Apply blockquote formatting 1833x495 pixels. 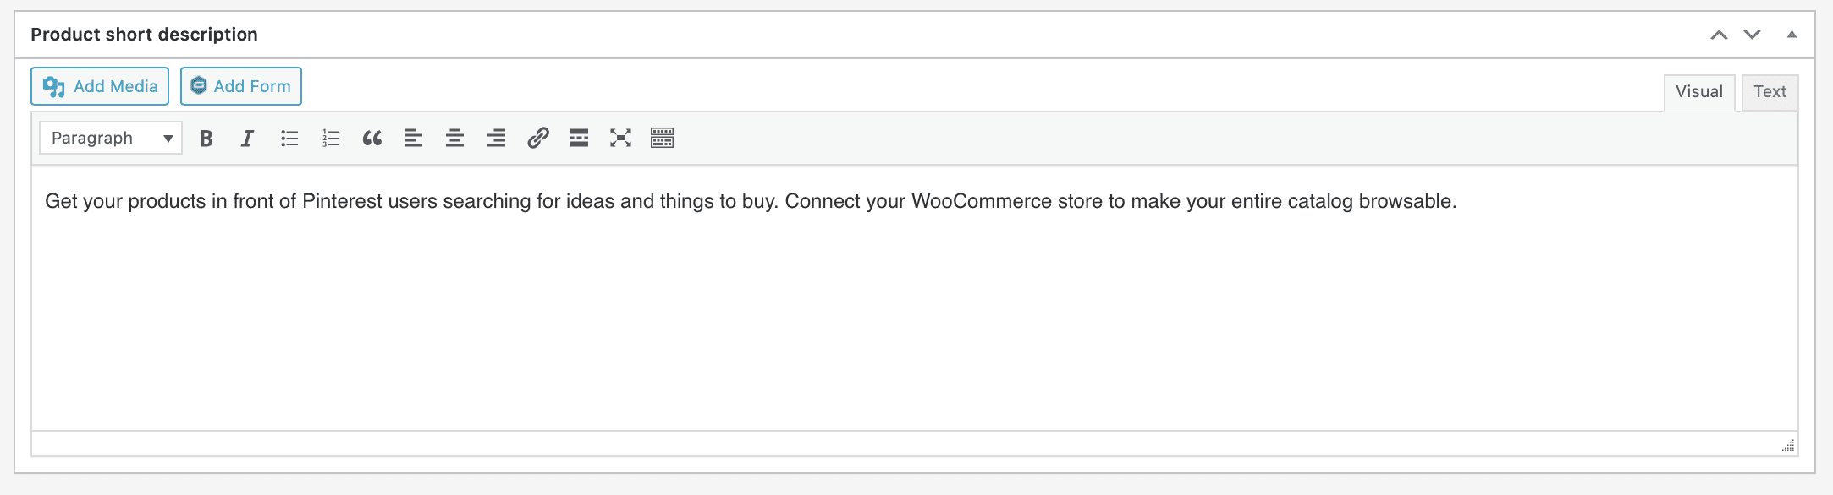point(372,139)
